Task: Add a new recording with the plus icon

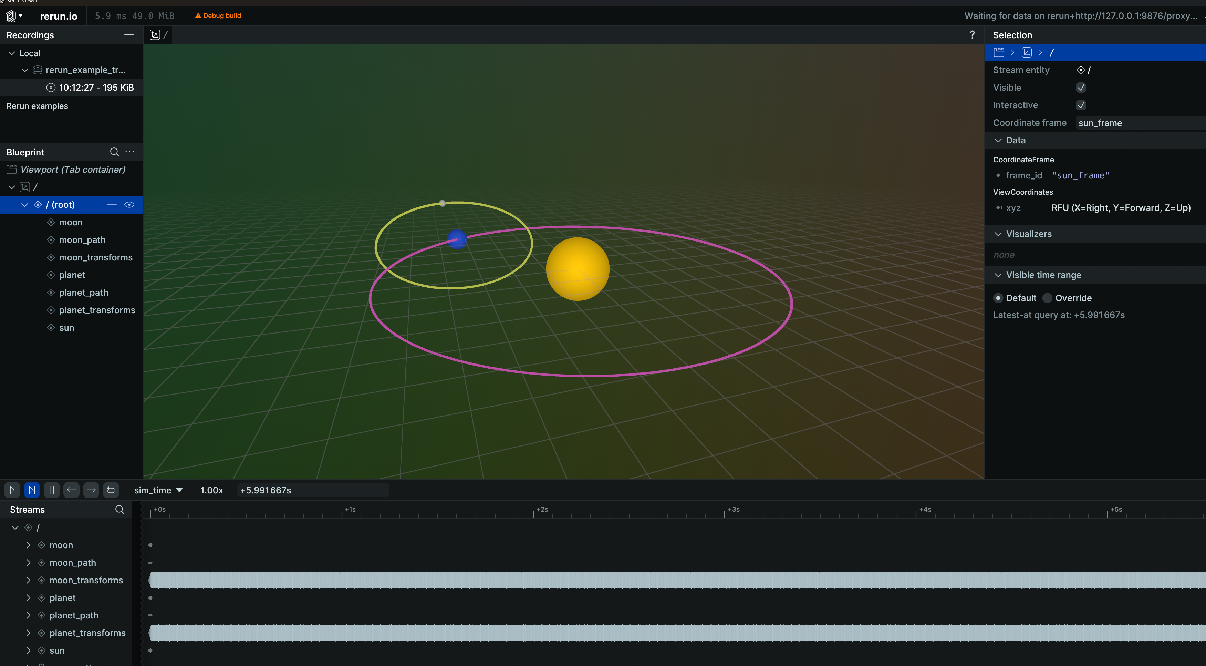Action: (128, 35)
